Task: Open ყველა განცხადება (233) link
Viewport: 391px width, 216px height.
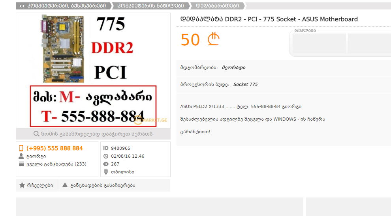Action: [x=56, y=164]
